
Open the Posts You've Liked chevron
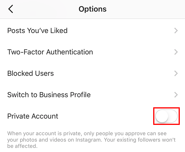click(x=176, y=31)
